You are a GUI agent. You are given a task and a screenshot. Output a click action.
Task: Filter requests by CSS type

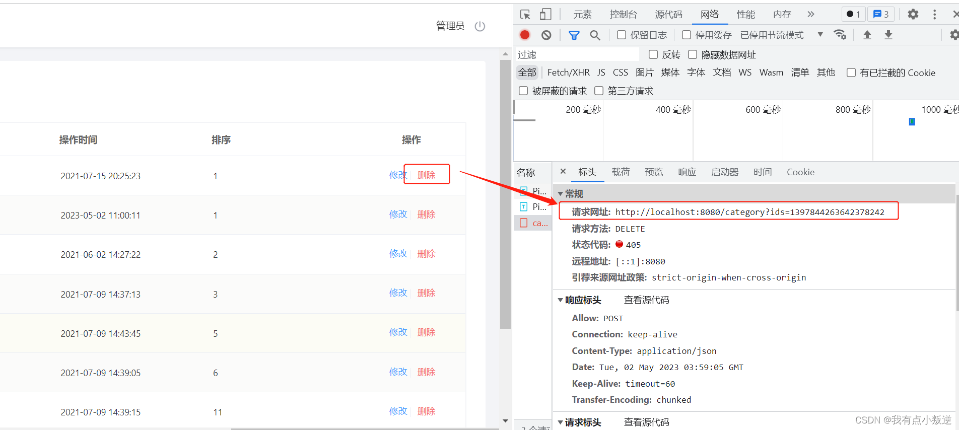coord(621,73)
